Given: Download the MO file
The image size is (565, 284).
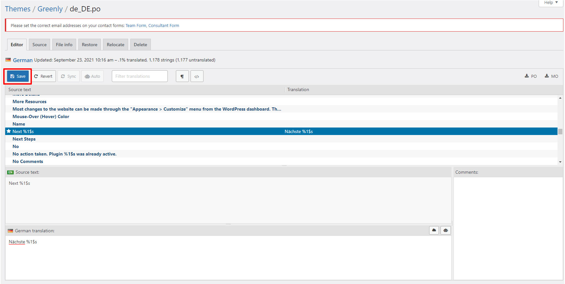Looking at the screenshot, I should pyautogui.click(x=551, y=76).
